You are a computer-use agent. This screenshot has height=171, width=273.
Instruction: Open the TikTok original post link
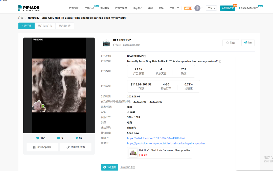(156, 138)
